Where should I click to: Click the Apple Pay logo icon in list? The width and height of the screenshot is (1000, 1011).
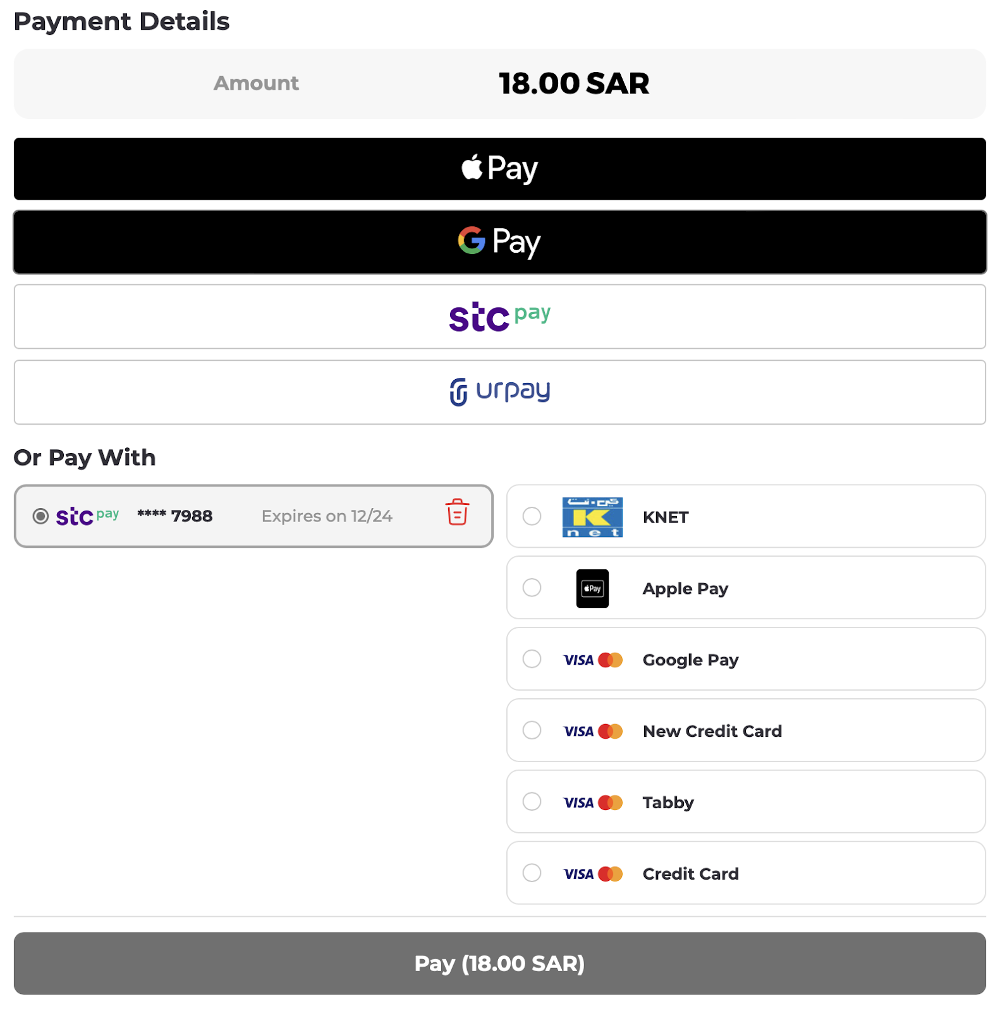[x=592, y=588]
